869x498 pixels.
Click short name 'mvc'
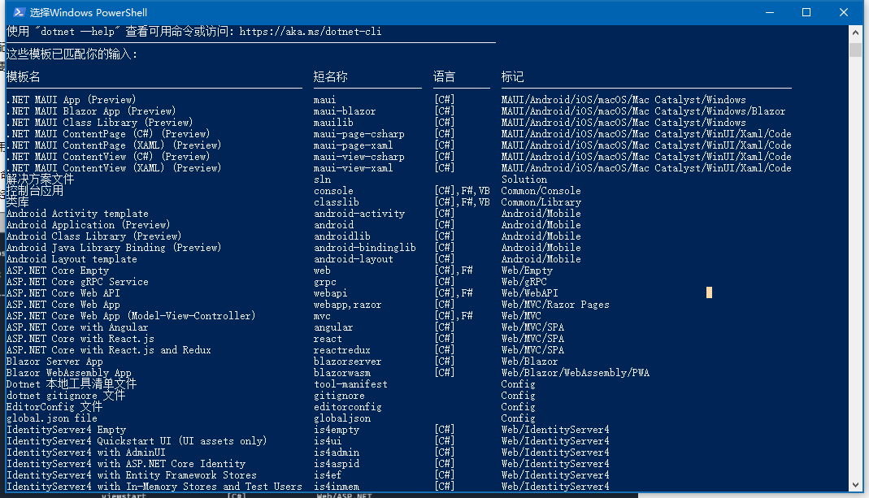click(322, 316)
